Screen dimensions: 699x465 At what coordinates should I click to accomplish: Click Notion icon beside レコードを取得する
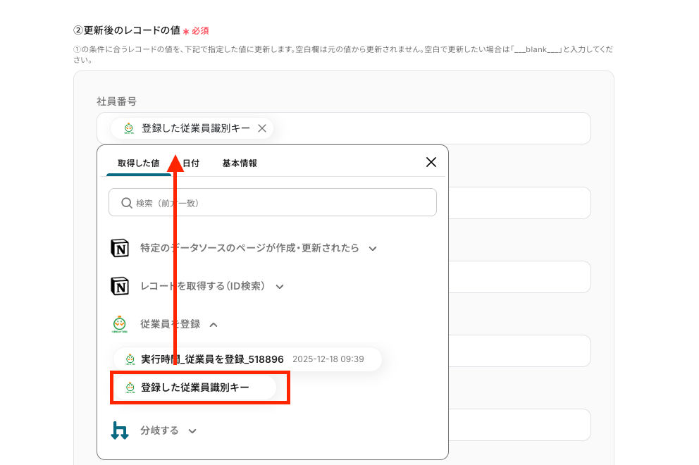pyautogui.click(x=120, y=286)
